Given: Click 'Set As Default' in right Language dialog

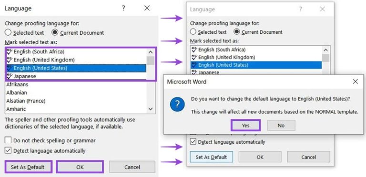Looking at the screenshot, I should 211,157.
